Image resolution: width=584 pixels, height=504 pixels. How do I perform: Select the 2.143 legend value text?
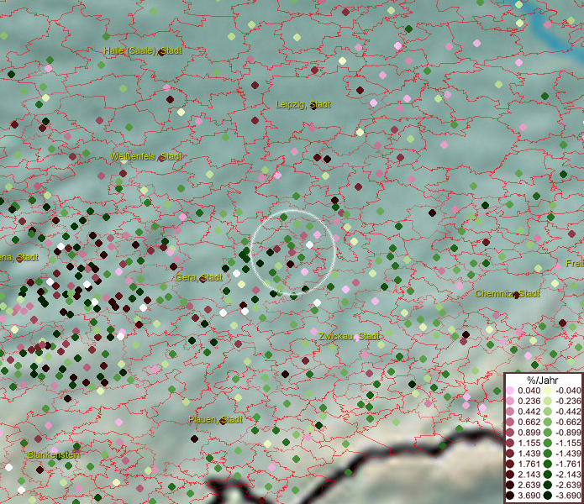point(529,475)
